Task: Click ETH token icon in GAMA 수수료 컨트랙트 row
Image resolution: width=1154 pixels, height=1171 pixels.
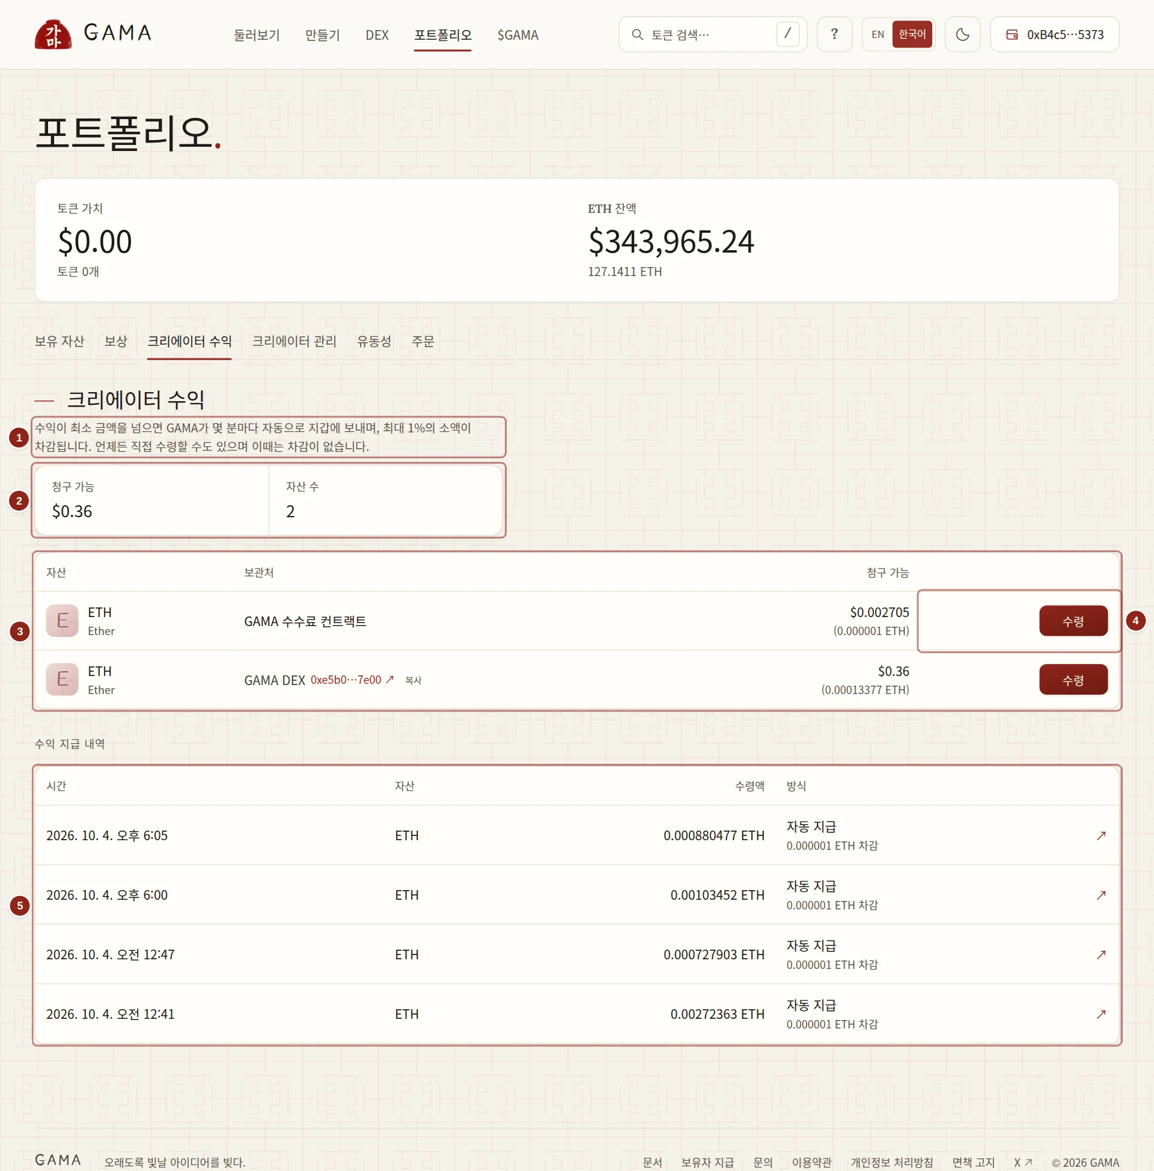Action: [x=63, y=621]
